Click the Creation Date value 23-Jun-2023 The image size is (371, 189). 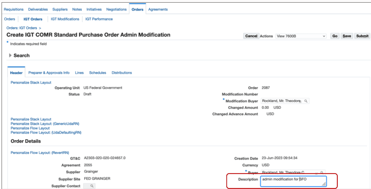279,158
